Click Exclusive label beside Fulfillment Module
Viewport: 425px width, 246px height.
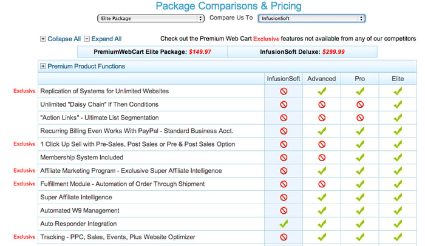(x=24, y=184)
